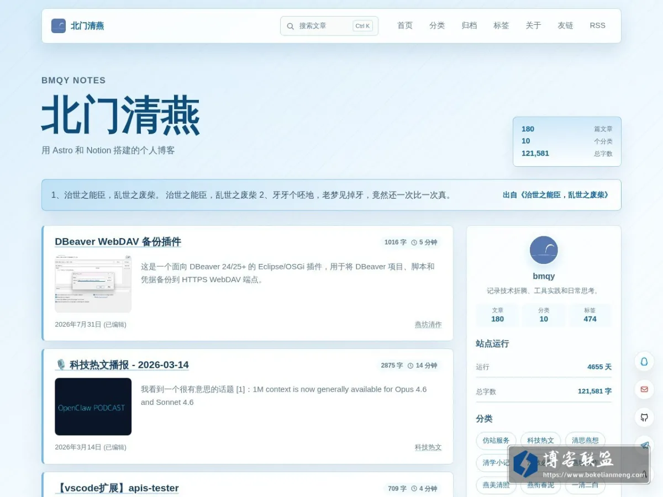Click the BMQY NOTES label

click(73, 81)
